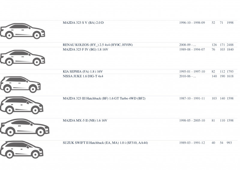Click engine capacity value 993
This screenshot has width=240, height=170.
(229, 143)
